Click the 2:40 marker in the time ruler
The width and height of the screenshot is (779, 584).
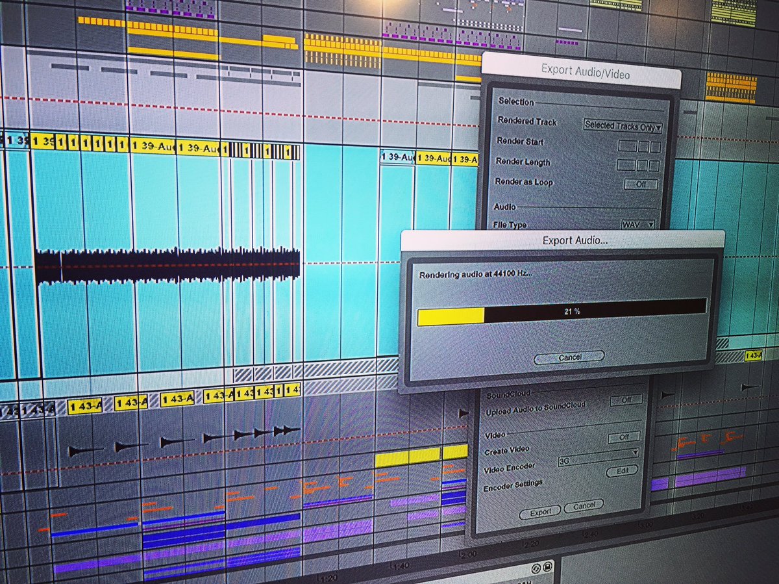click(x=590, y=533)
